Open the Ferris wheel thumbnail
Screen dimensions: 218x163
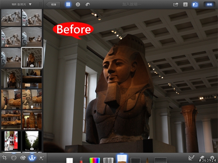(x=32, y=141)
